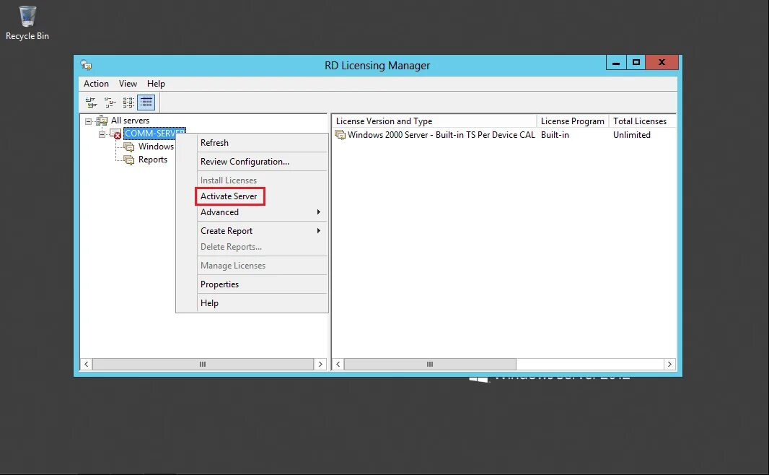Minimize the RD Licensing Manager window
The image size is (769, 475).
pyautogui.click(x=616, y=62)
